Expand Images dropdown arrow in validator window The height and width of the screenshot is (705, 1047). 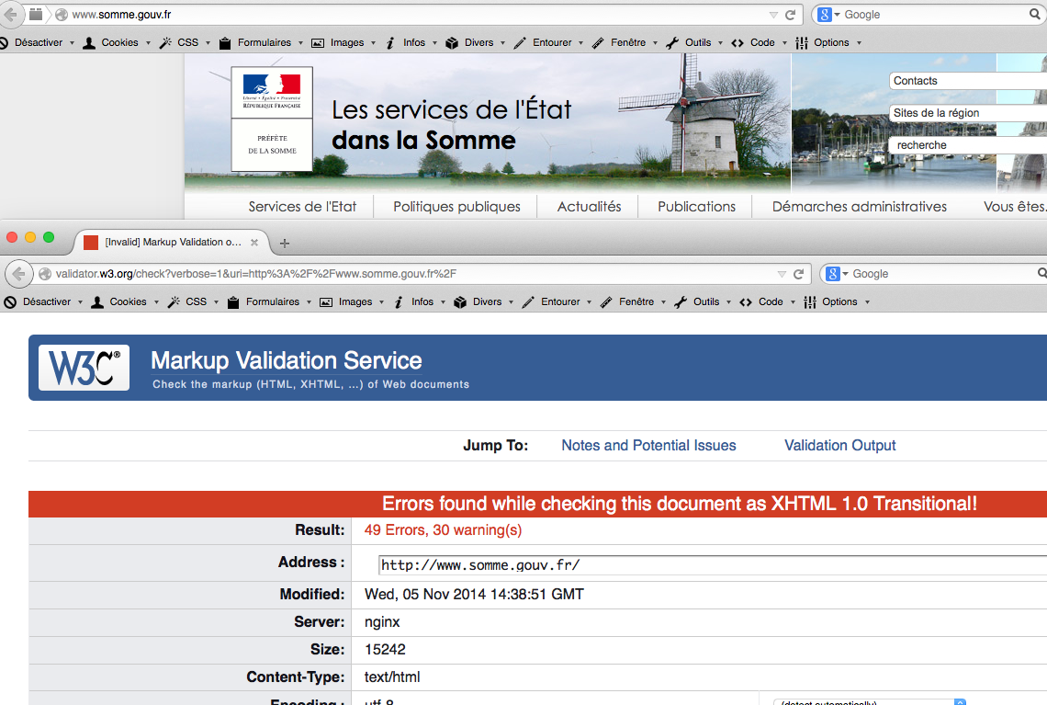point(382,302)
